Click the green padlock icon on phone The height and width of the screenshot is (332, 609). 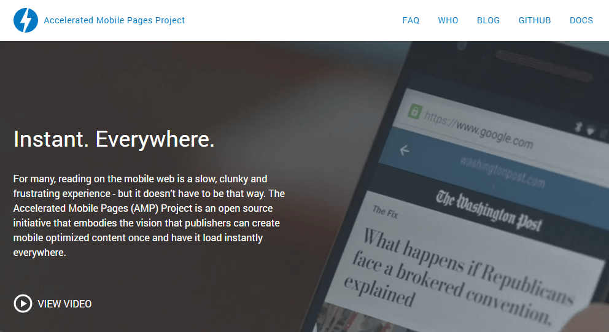click(414, 112)
